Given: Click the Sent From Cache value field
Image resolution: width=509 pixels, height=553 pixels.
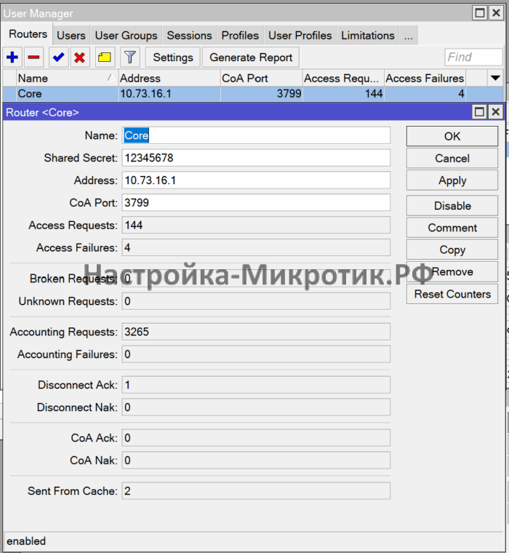Looking at the screenshot, I should (x=256, y=491).
